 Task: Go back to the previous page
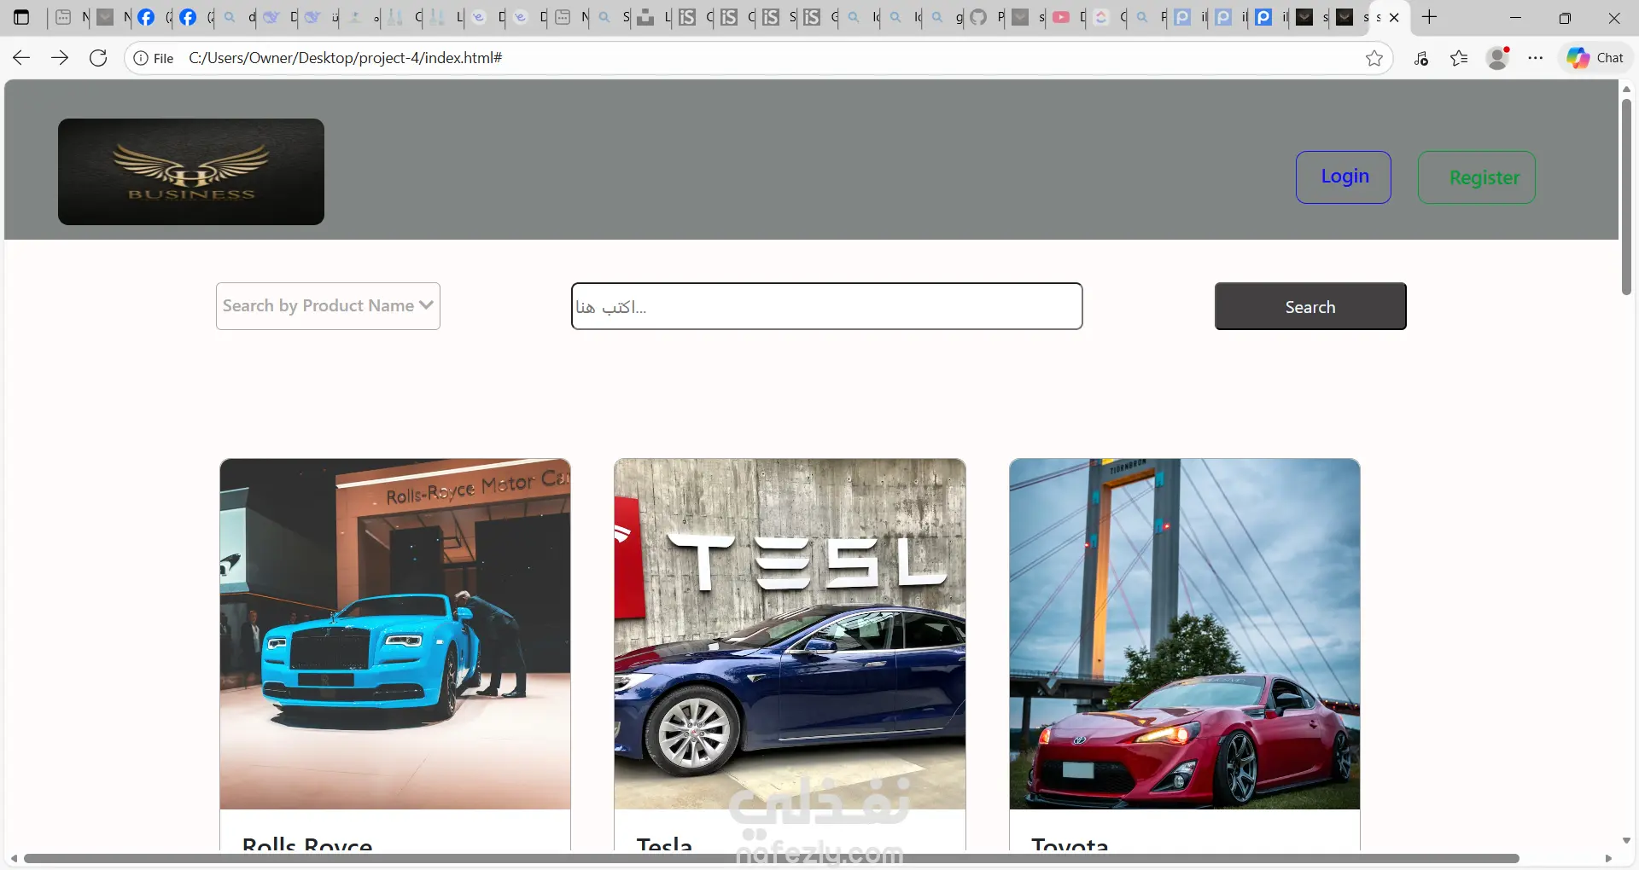21,58
